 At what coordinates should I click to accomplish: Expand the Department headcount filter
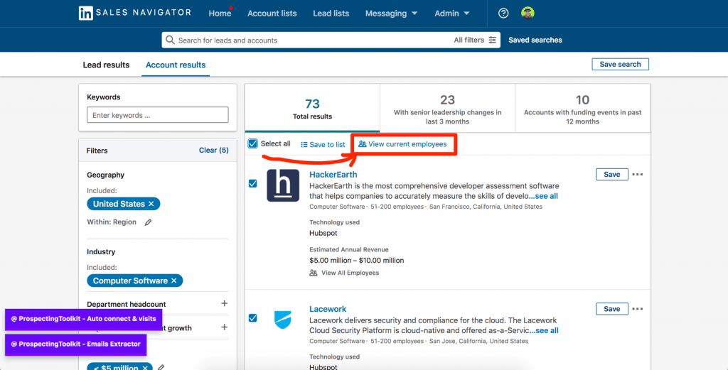pos(224,303)
